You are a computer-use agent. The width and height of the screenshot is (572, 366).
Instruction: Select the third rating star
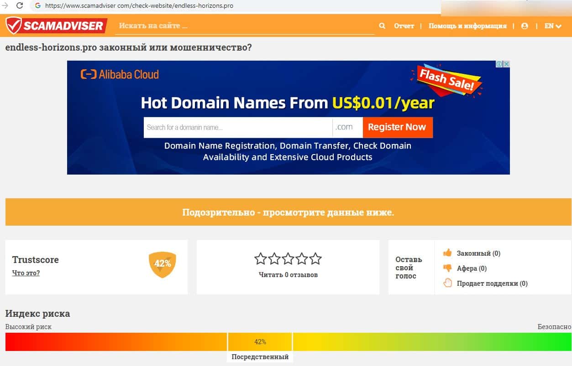288,259
